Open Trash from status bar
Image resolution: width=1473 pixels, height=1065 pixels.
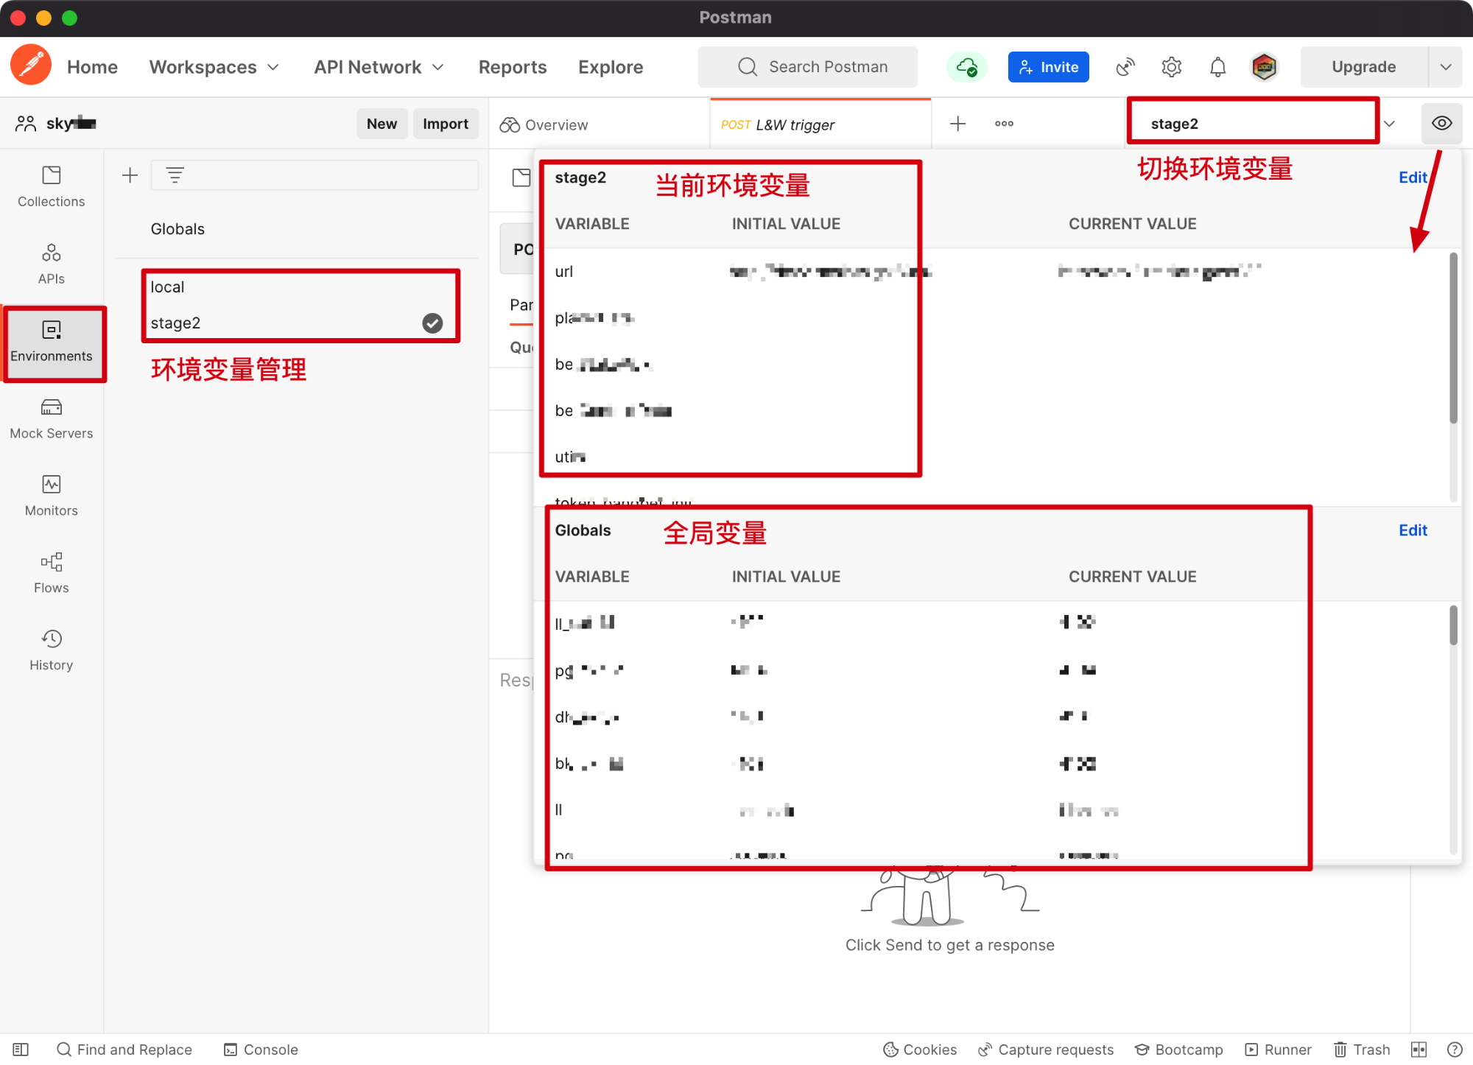pyautogui.click(x=1363, y=1050)
